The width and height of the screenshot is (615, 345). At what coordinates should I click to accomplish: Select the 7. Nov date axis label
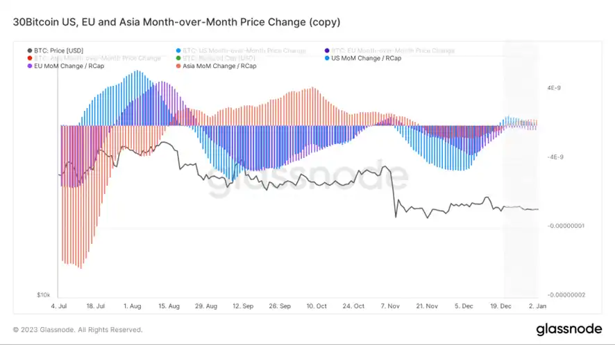pyautogui.click(x=390, y=306)
